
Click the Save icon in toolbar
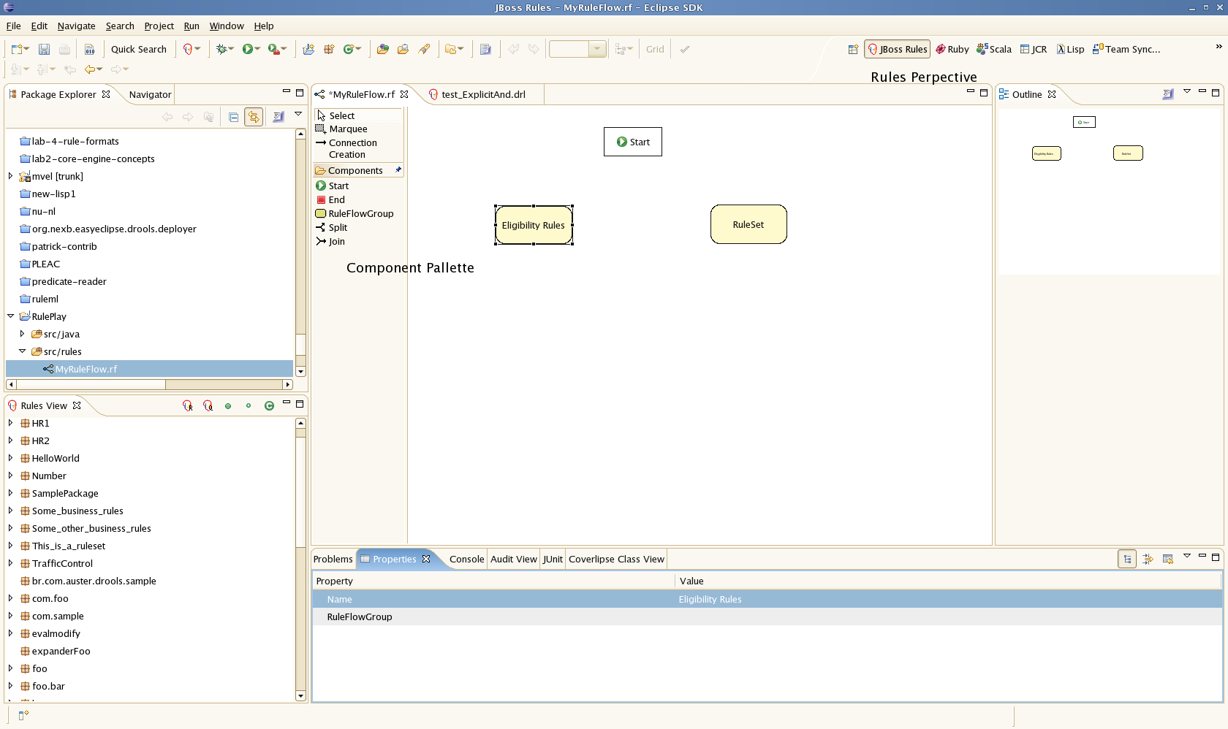tap(45, 50)
